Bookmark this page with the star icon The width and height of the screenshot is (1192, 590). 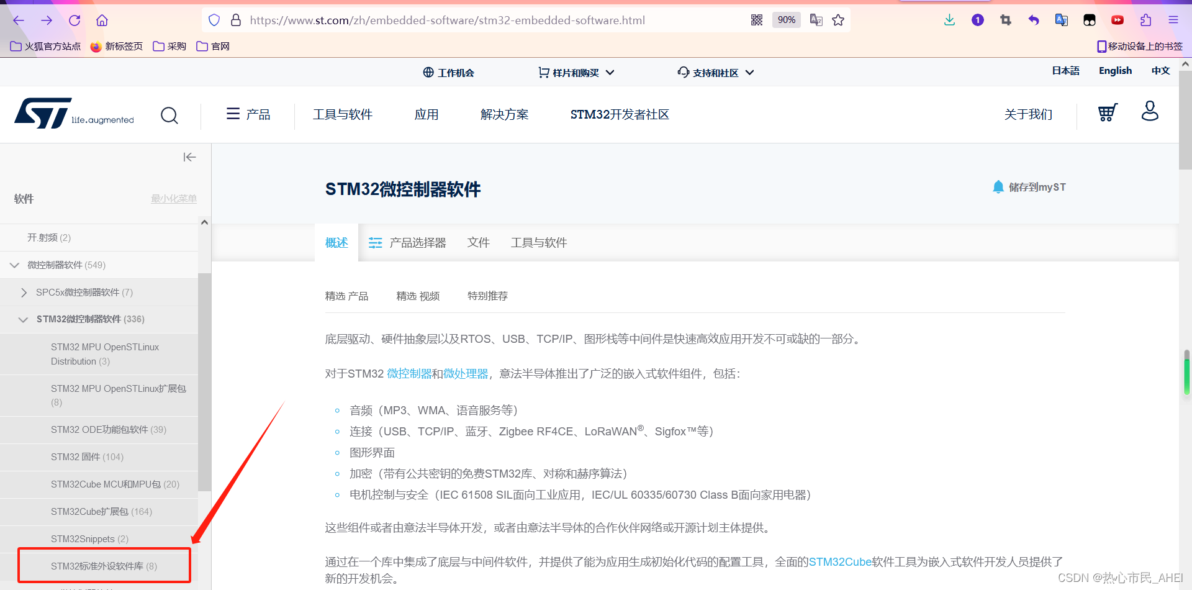pos(838,20)
